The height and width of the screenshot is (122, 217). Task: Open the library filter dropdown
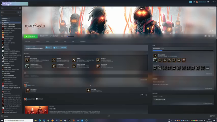8,12
